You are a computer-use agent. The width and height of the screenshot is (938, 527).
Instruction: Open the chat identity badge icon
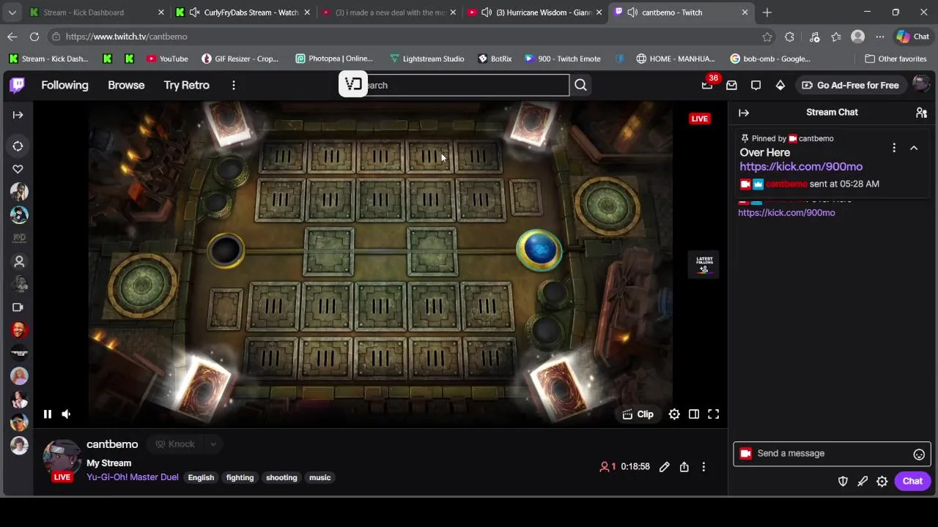click(x=746, y=454)
